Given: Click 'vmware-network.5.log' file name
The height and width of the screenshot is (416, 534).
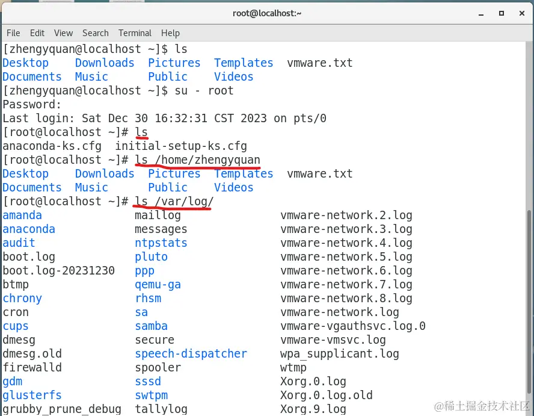Looking at the screenshot, I should [346, 257].
